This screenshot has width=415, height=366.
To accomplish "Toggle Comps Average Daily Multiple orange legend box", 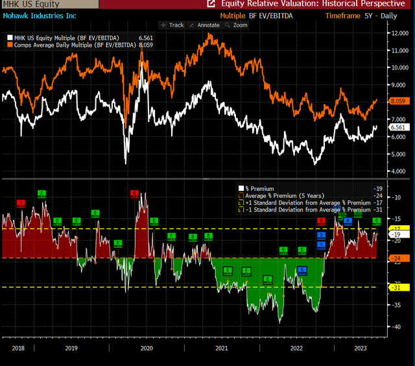I will 10,45.
